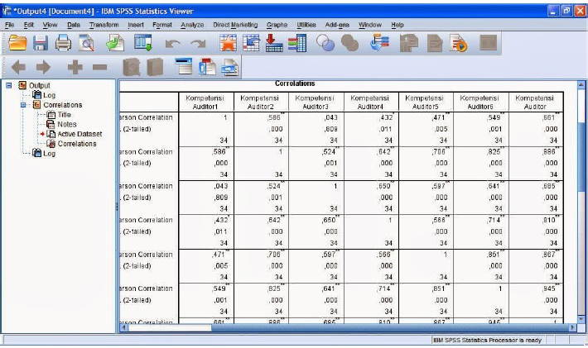The height and width of the screenshot is (348, 588).
Task: Click the horizontal scrollbar right arrow
Action: click(571, 327)
